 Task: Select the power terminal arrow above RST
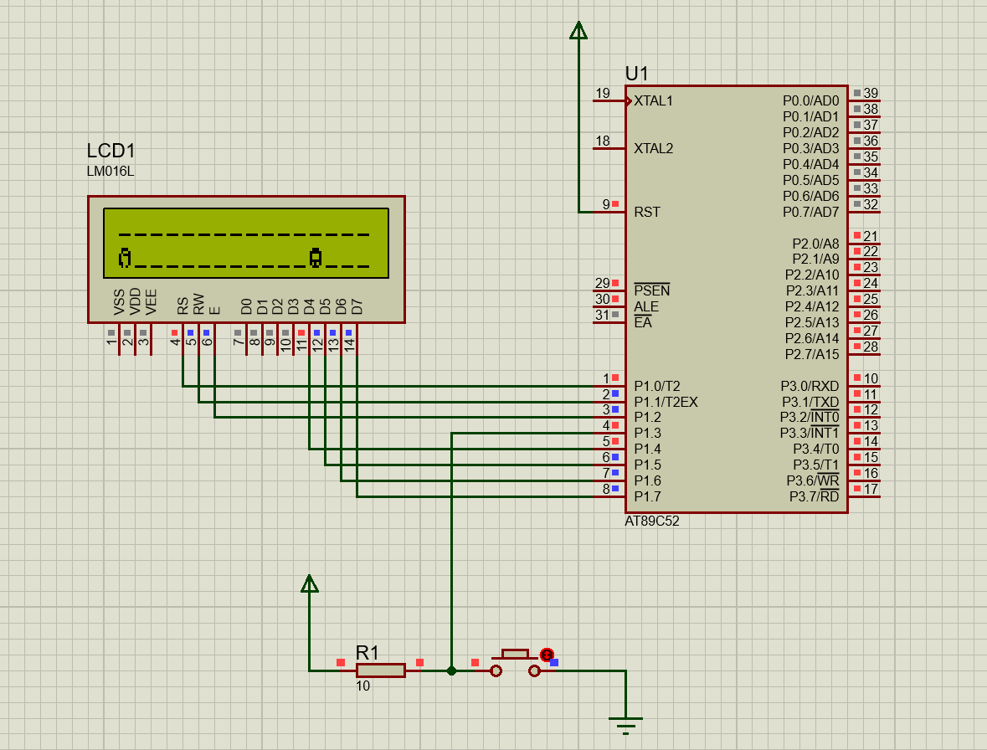[578, 30]
